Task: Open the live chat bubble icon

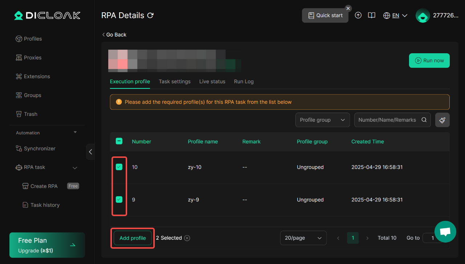Action: pyautogui.click(x=445, y=232)
